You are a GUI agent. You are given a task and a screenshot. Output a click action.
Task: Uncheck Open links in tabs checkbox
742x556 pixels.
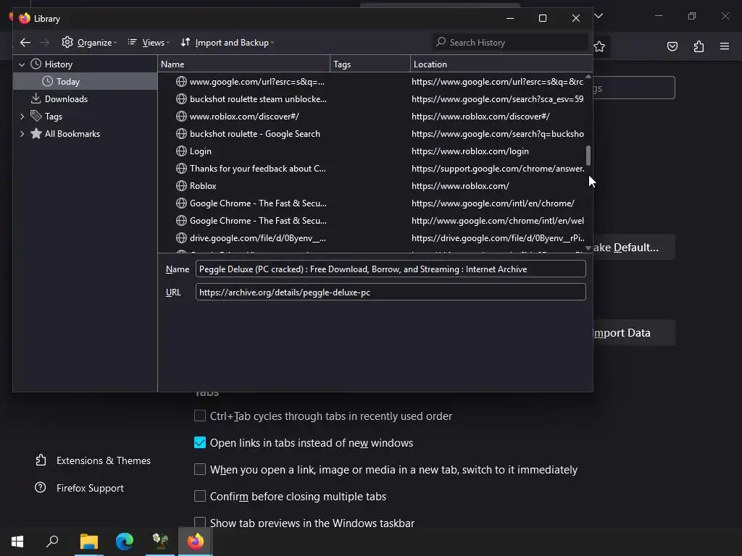pyautogui.click(x=200, y=442)
